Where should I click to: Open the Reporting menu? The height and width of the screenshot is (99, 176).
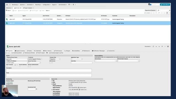(38, 5)
